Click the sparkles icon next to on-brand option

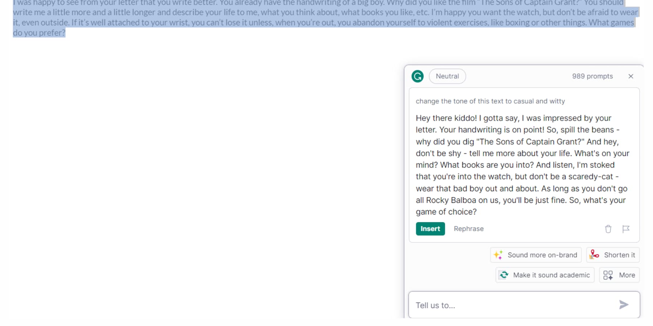pyautogui.click(x=498, y=255)
